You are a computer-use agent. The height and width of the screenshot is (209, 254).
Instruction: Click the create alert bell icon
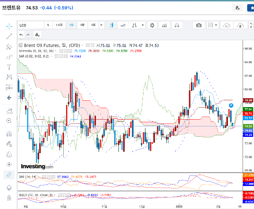click(x=37, y=35)
